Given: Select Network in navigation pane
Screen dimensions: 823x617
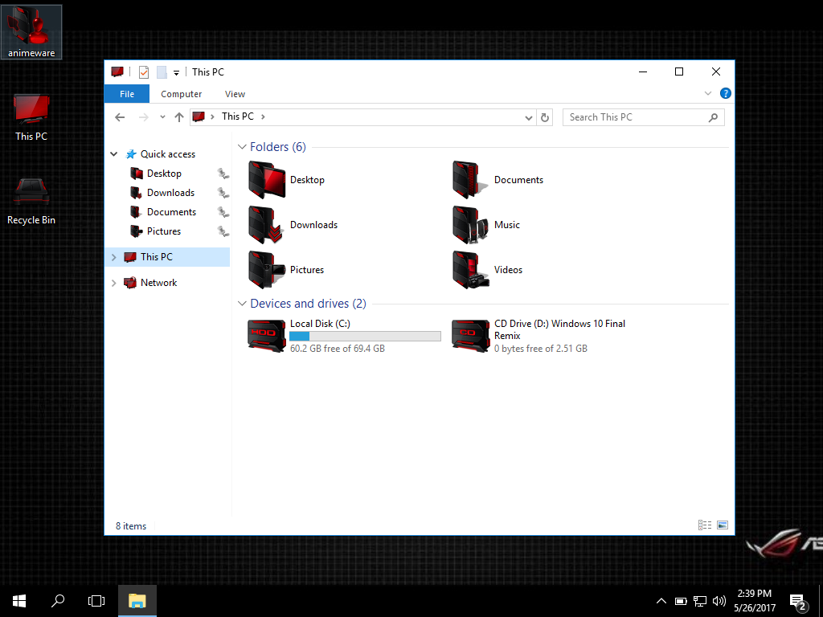Looking at the screenshot, I should pos(158,283).
